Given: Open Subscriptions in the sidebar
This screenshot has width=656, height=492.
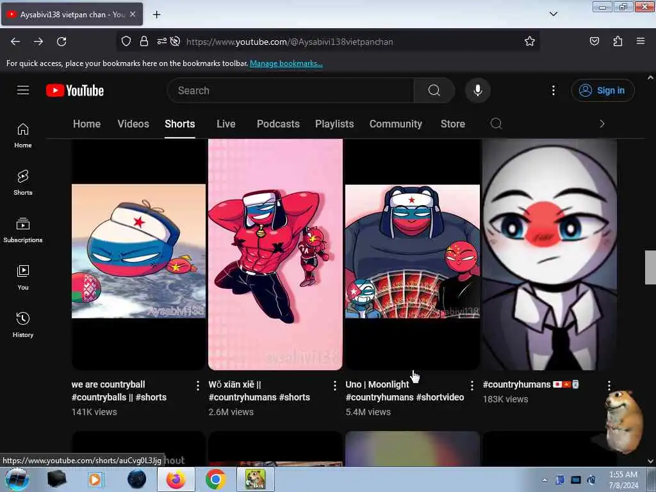Looking at the screenshot, I should [23, 230].
